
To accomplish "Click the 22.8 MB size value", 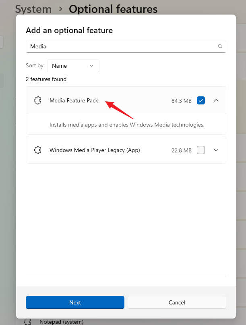I will (182, 150).
